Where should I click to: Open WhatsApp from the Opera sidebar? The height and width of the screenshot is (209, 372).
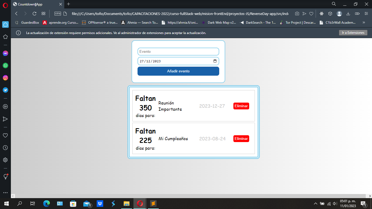coord(5,66)
